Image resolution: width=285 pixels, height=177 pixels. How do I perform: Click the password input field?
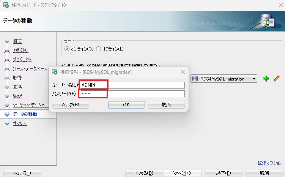[133, 94]
